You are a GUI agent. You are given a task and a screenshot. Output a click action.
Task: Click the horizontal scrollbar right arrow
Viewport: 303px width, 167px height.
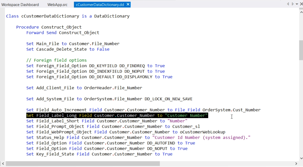coord(296,164)
